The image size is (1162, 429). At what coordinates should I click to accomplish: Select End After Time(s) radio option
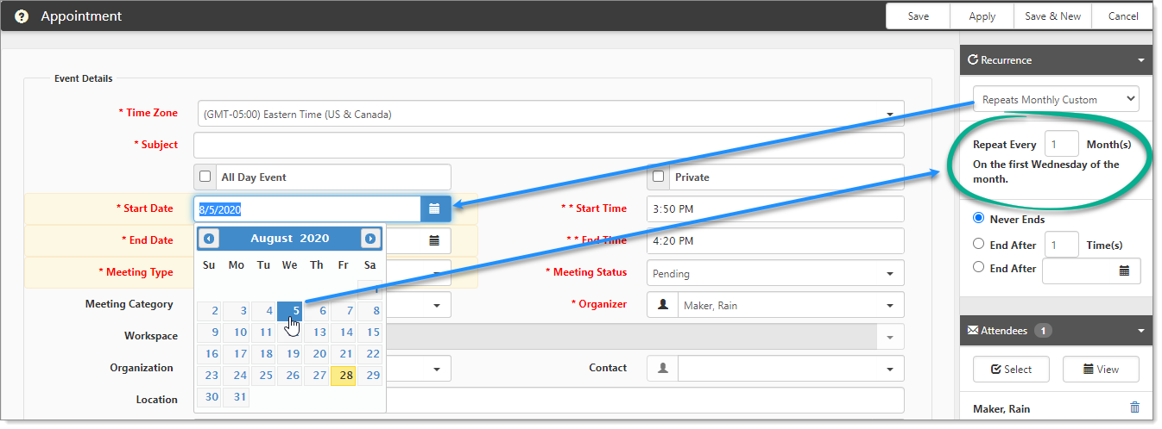click(x=979, y=244)
